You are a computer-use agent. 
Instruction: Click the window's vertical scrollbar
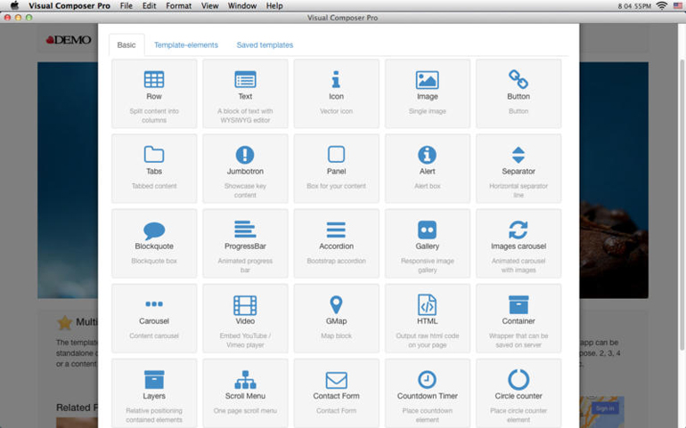pos(682,205)
